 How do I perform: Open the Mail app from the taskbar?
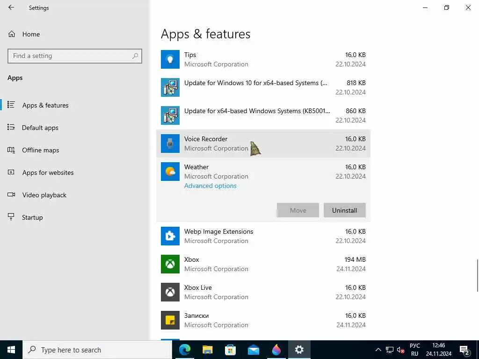click(x=253, y=350)
